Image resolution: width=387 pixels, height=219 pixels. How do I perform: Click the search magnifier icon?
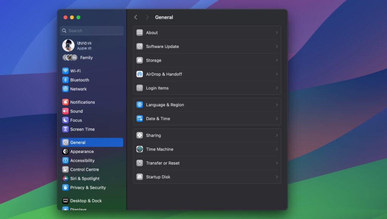pos(64,31)
